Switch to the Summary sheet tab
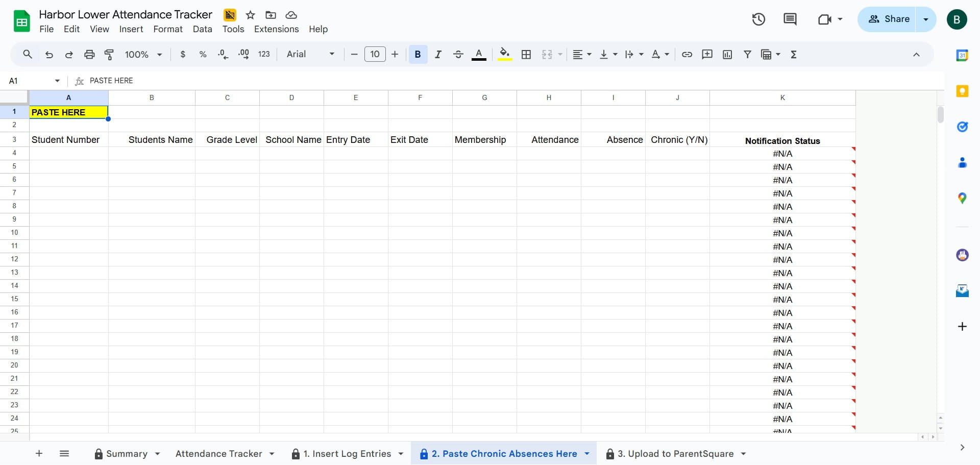Screen dimensions: 980x465 point(127,454)
